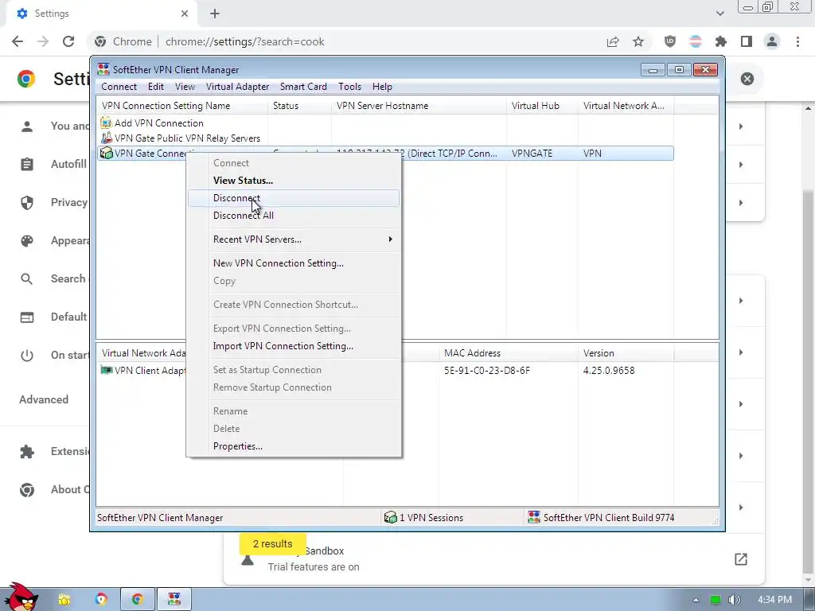Image resolution: width=815 pixels, height=611 pixels.
Task: Open the Help menu
Action: click(382, 87)
